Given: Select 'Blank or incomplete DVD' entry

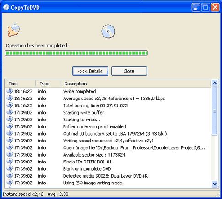Looking at the screenshot, I should point(87,169).
